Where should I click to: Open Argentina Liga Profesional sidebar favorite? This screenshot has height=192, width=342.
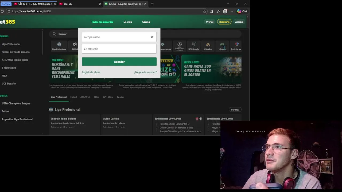17,119
